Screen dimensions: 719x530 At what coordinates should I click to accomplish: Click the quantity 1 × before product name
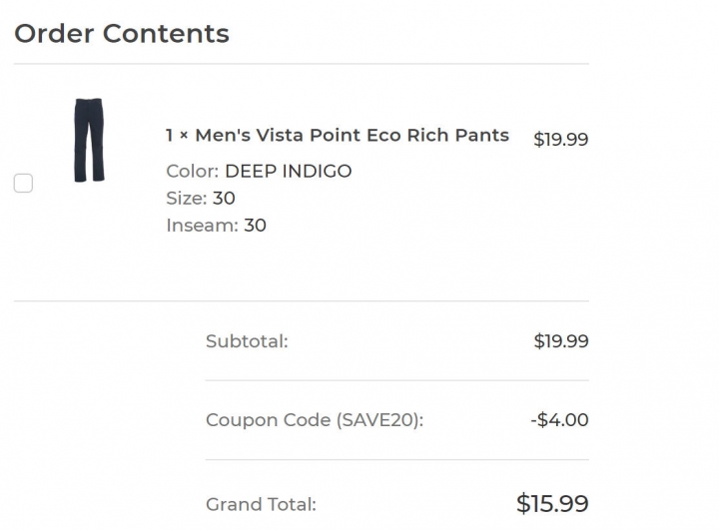click(x=177, y=136)
